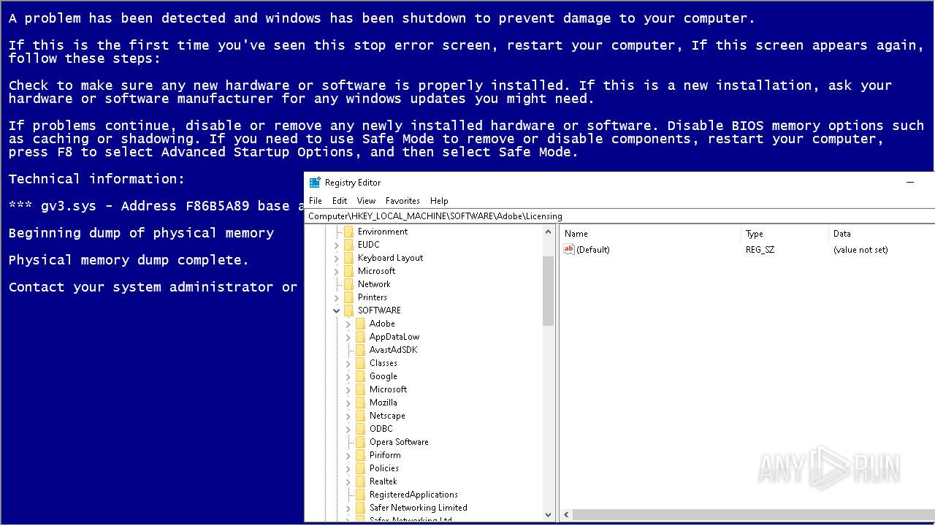Viewport: 935px width, 526px height.
Task: Click the Data column header
Action: coord(882,234)
